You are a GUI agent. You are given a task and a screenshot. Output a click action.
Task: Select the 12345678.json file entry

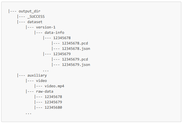click(x=76, y=49)
